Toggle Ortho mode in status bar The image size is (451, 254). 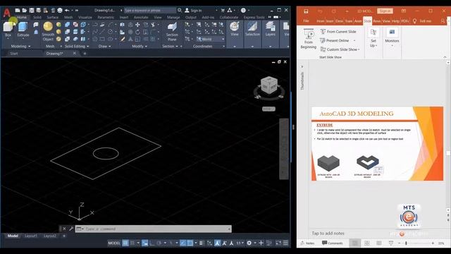[x=152, y=243]
